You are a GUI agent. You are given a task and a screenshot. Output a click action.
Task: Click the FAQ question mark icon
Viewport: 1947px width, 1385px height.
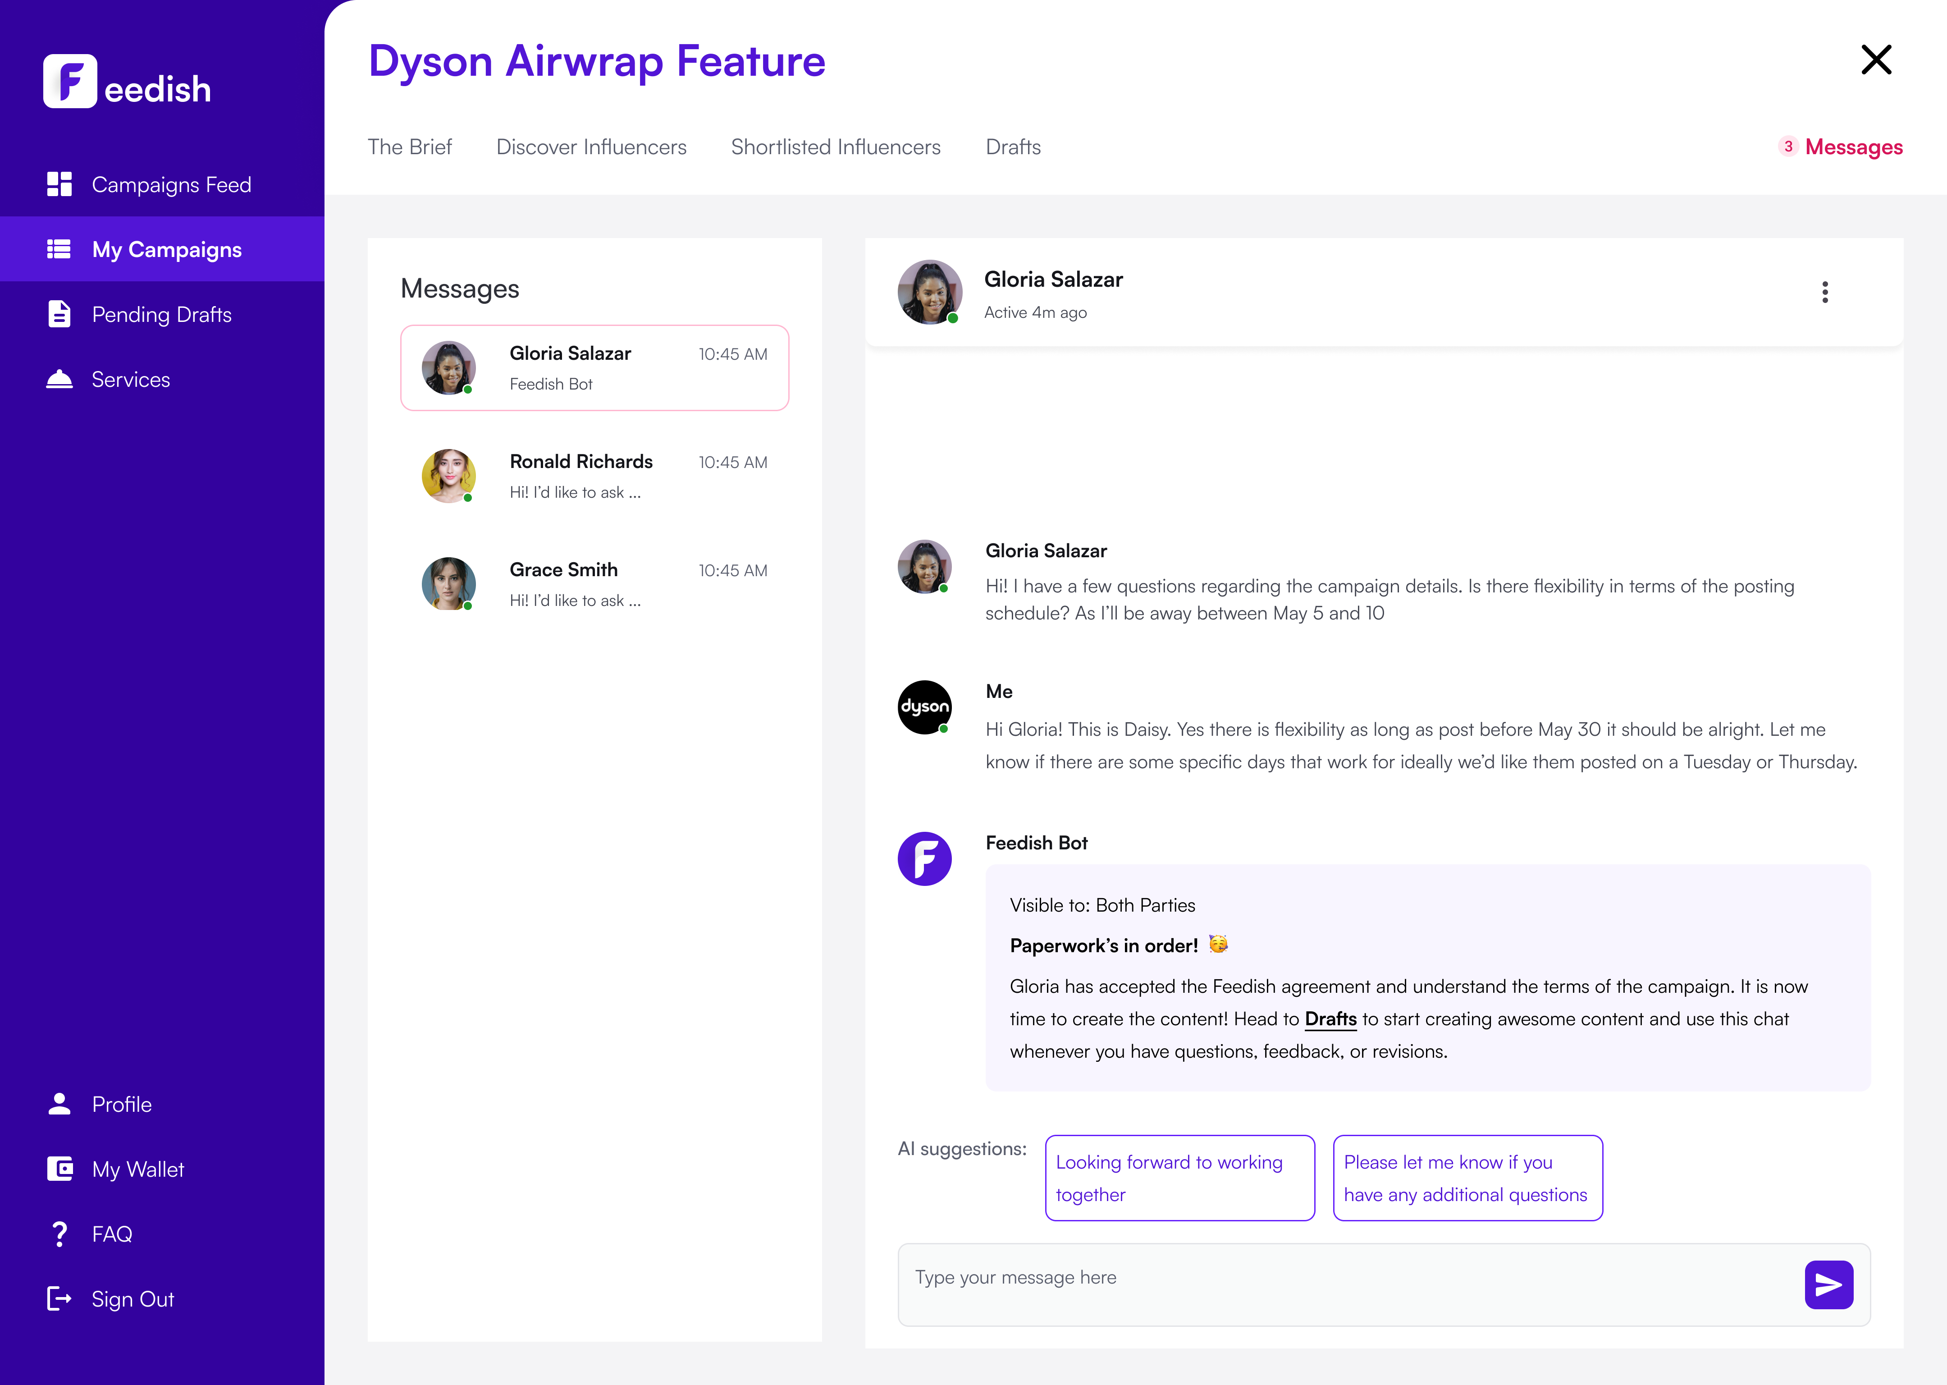[x=59, y=1234]
